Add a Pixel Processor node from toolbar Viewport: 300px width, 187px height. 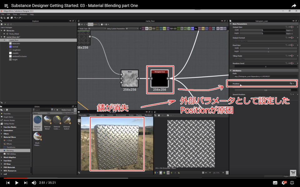pos(196,29)
